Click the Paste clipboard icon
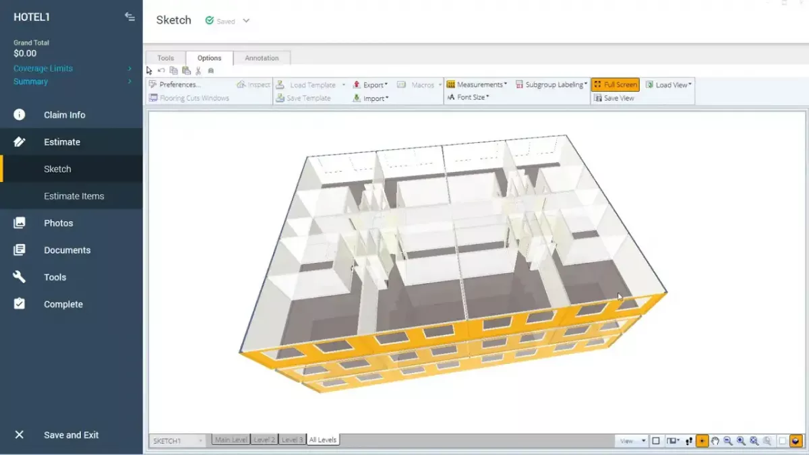The height and width of the screenshot is (455, 809). tap(186, 71)
